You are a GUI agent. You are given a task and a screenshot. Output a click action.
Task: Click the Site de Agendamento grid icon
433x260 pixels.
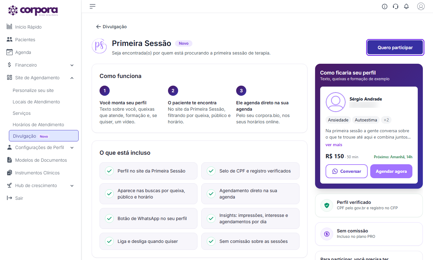(10, 77)
